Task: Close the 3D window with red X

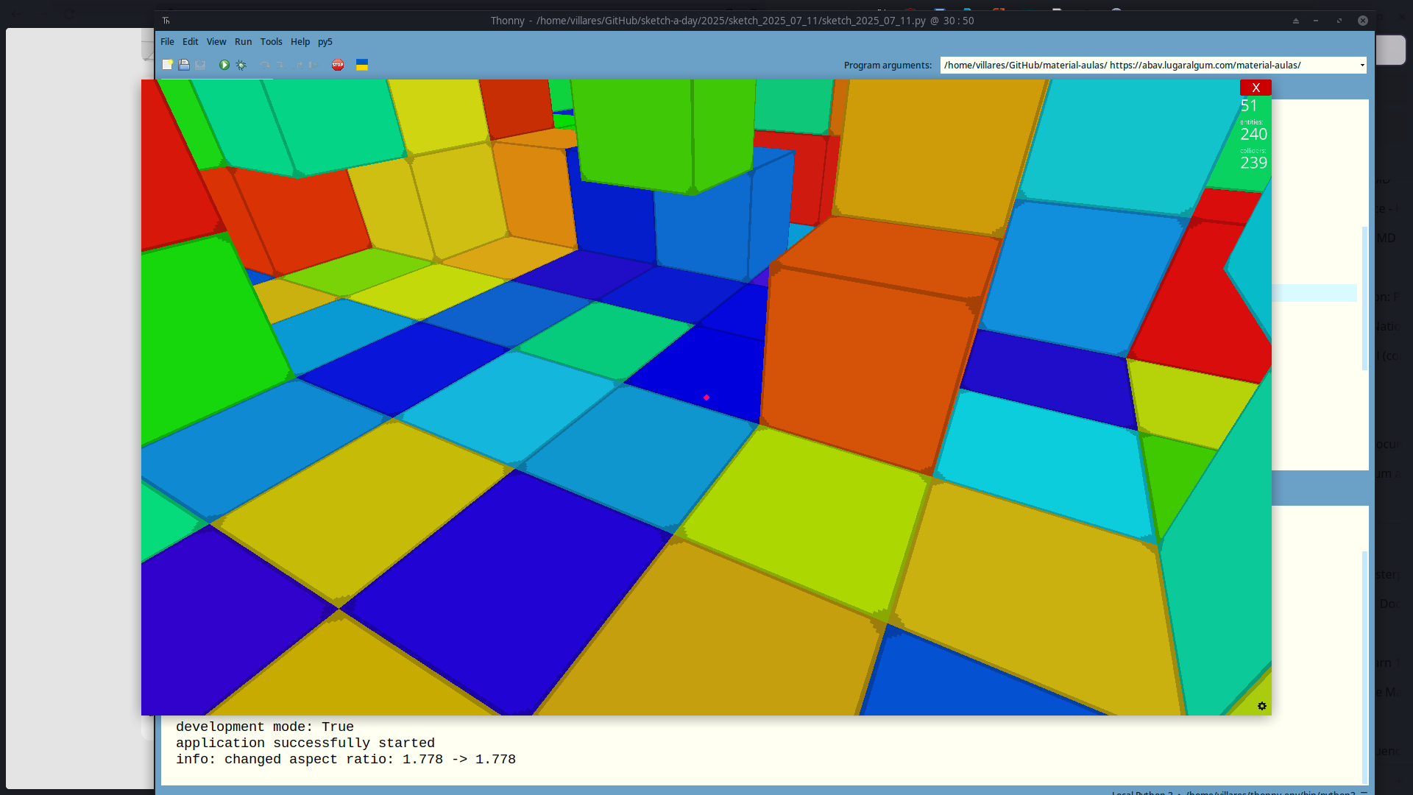Action: pyautogui.click(x=1256, y=88)
